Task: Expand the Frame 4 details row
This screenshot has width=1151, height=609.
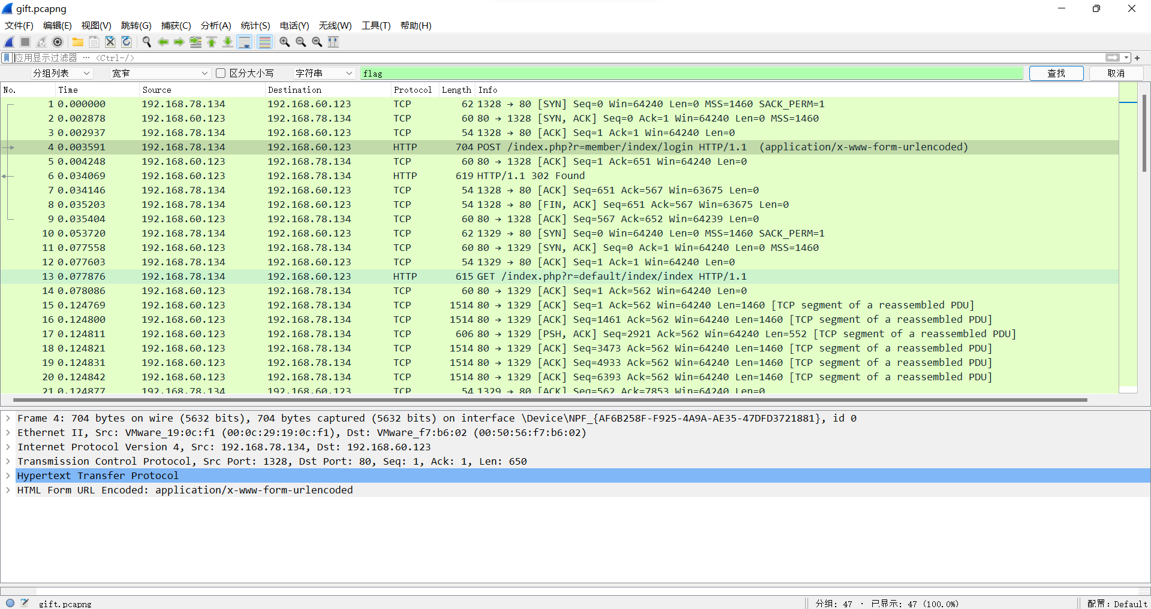Action: pyautogui.click(x=8, y=419)
